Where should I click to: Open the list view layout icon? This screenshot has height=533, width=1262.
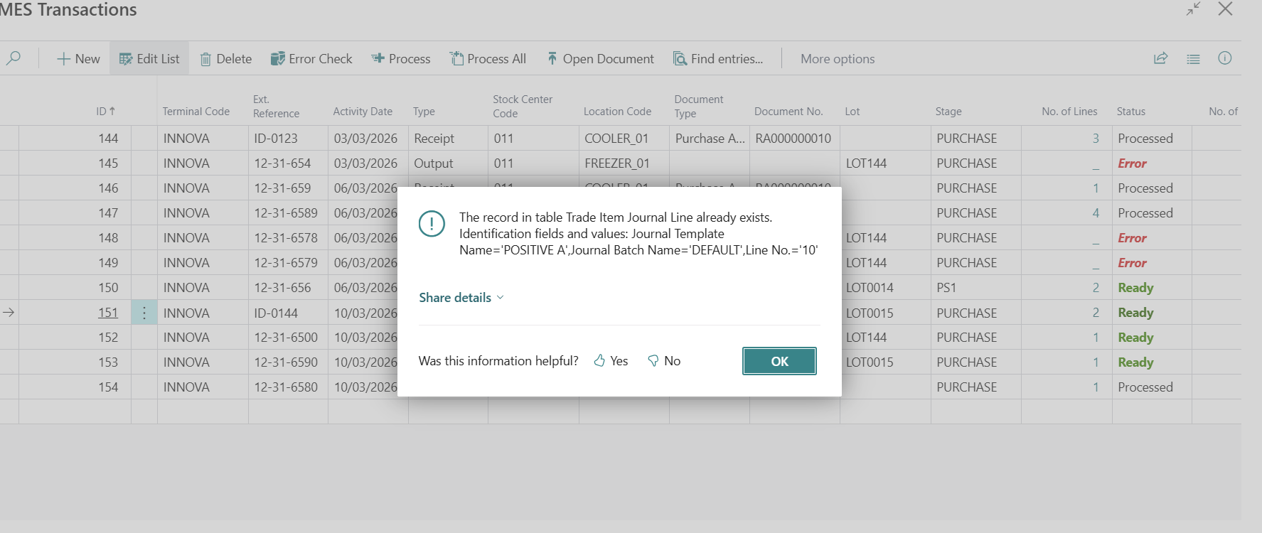click(1193, 59)
